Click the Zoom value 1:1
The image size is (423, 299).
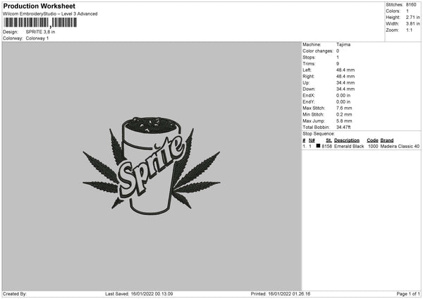pyautogui.click(x=409, y=30)
